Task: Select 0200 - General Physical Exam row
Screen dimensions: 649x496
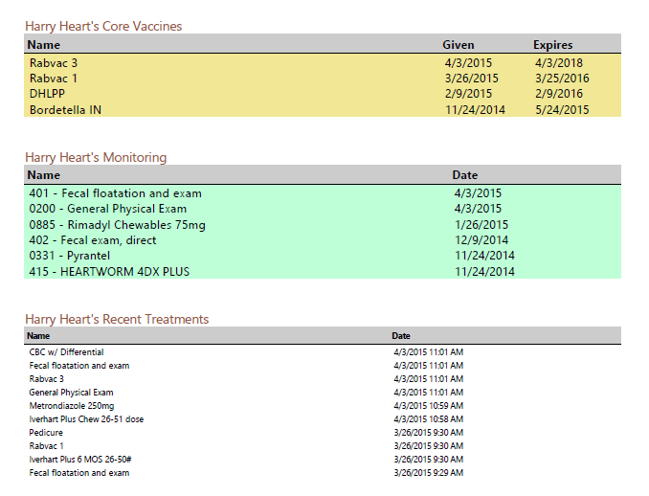Action: point(323,209)
